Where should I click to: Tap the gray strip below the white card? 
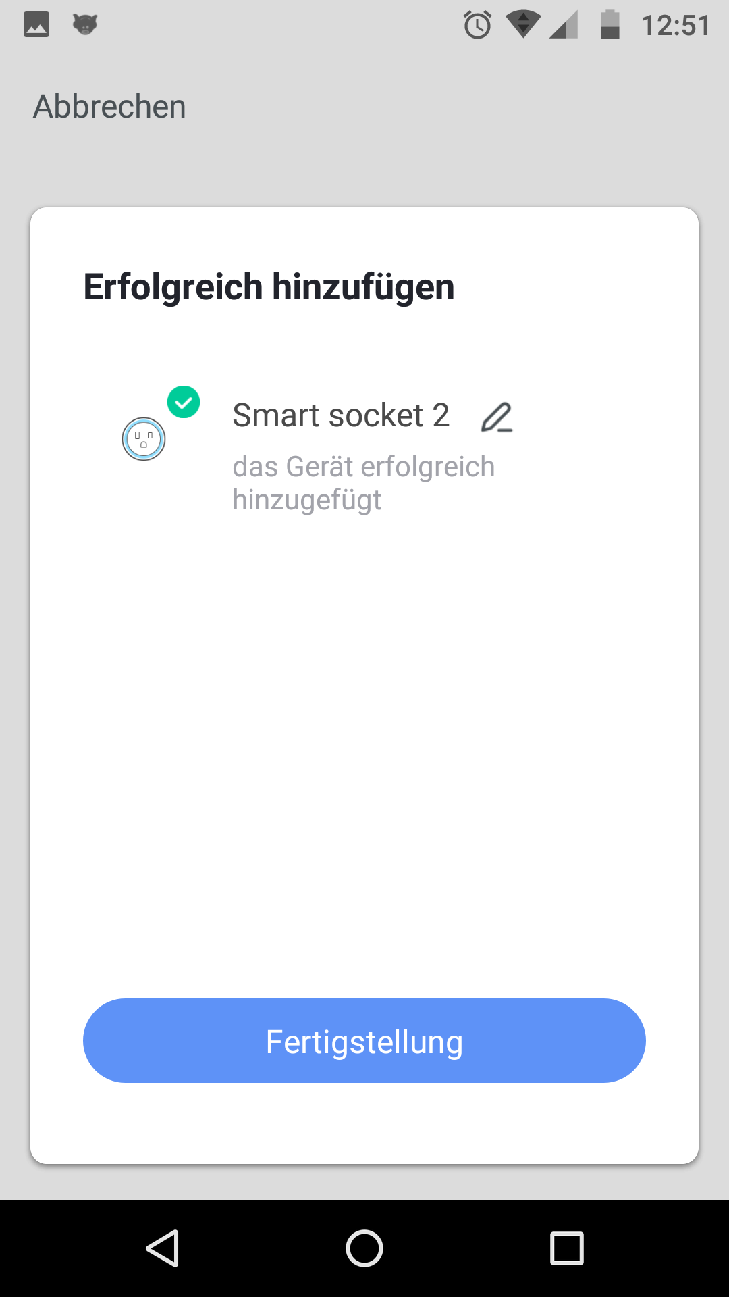point(364,1182)
